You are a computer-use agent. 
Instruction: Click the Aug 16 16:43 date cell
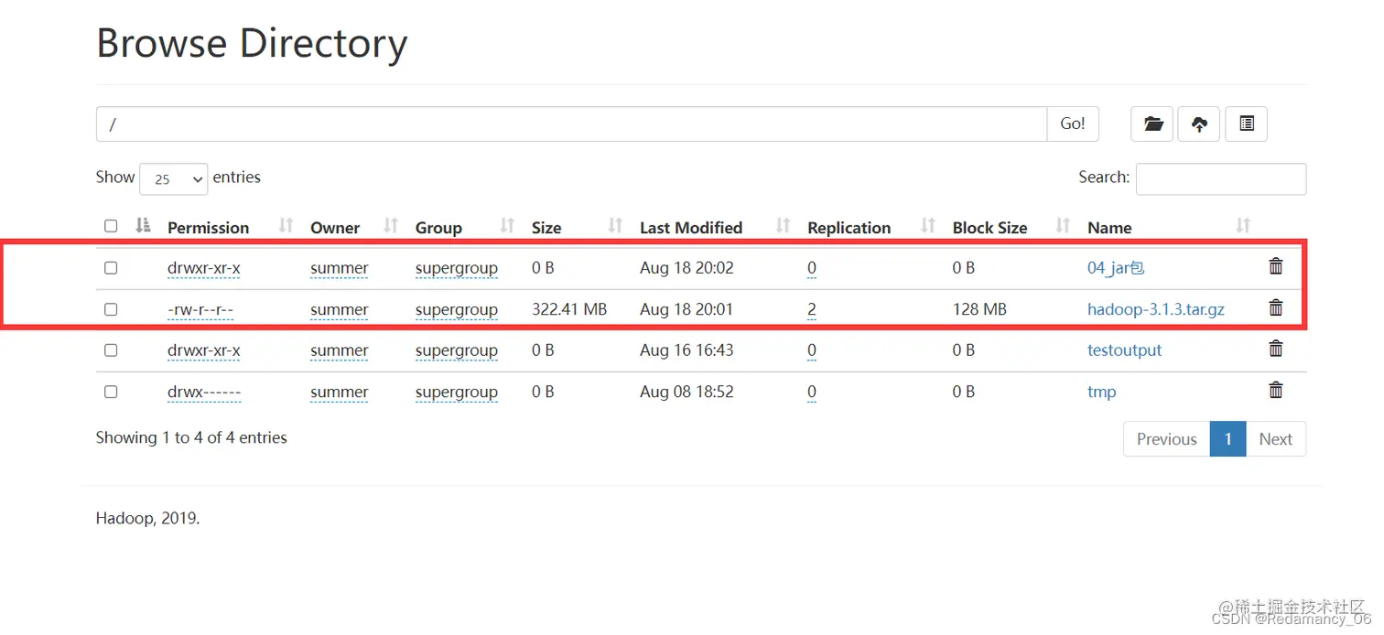(687, 350)
